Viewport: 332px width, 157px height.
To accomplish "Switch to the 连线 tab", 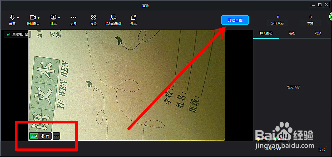I will click(x=292, y=33).
